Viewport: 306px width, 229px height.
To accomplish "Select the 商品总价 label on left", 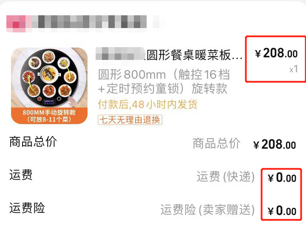I will (33, 141).
